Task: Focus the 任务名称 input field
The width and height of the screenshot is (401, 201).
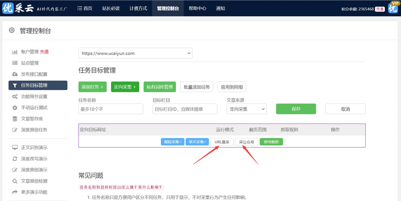Action: pos(111,109)
